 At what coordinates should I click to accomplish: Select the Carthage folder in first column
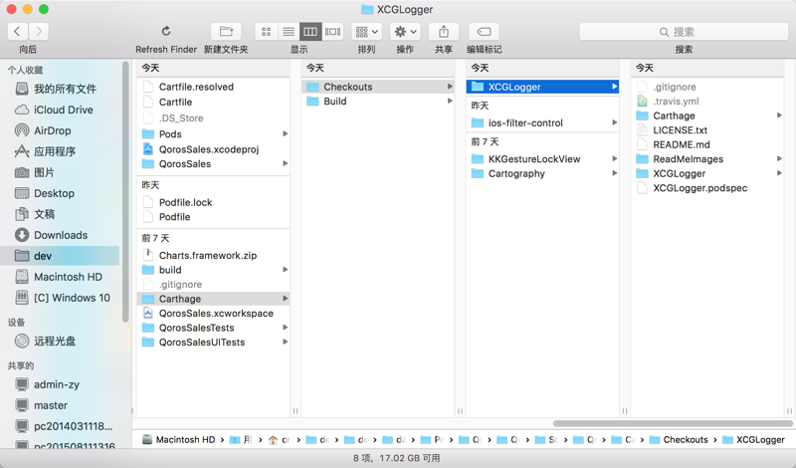(213, 299)
